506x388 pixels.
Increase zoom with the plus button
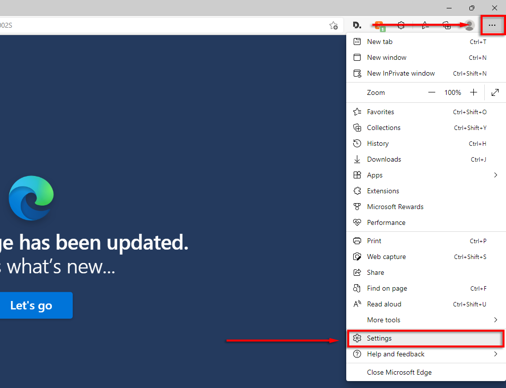click(x=473, y=92)
